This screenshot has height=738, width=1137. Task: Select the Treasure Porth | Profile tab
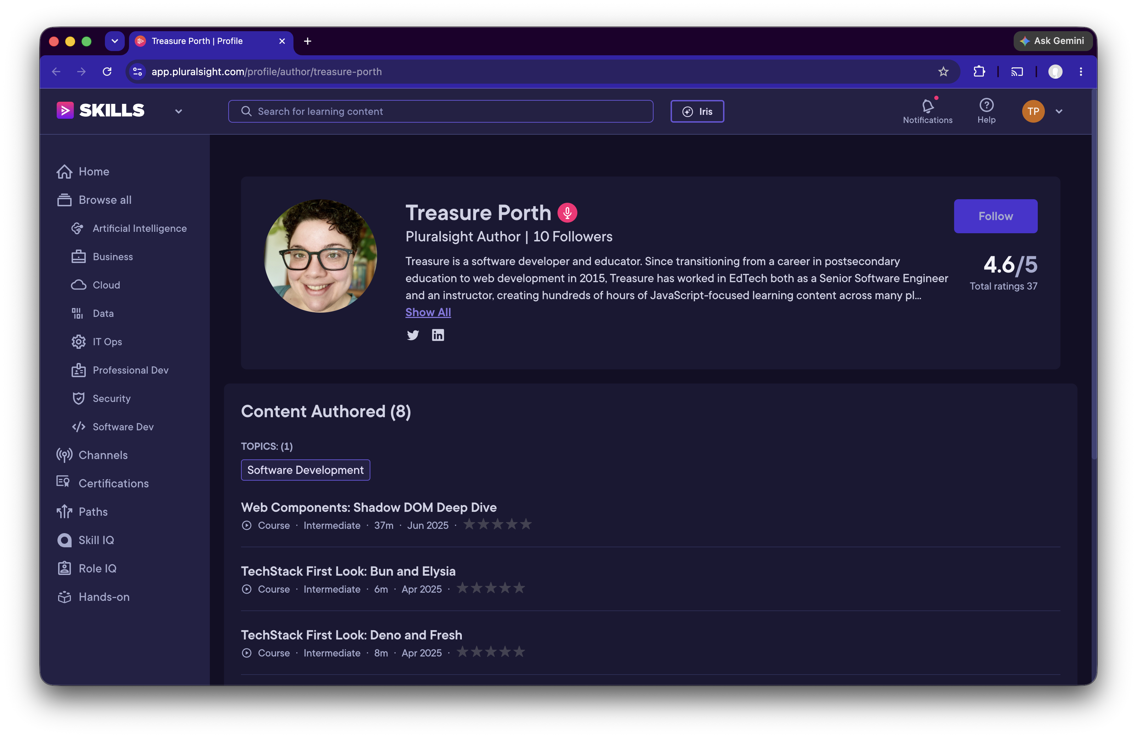pyautogui.click(x=211, y=41)
